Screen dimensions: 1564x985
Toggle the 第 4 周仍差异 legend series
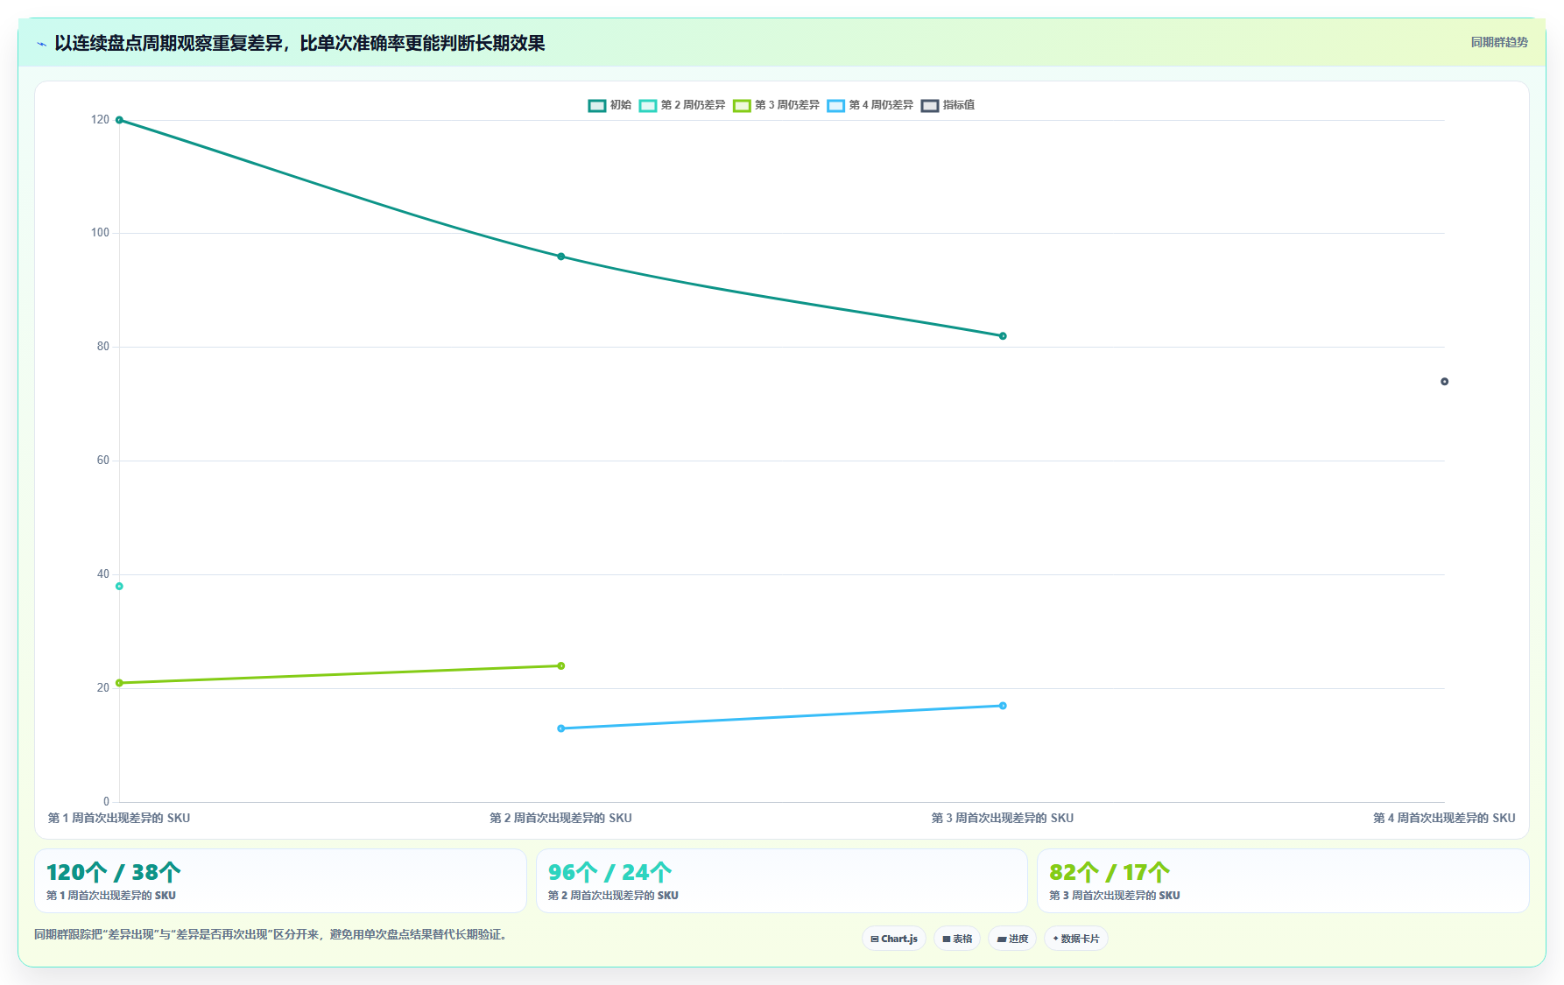point(870,105)
